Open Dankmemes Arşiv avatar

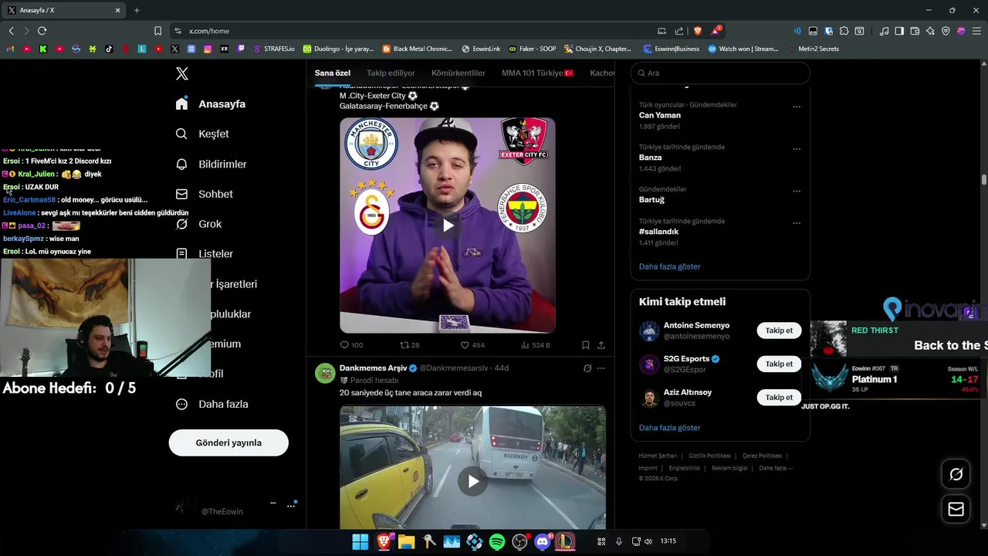(x=325, y=373)
